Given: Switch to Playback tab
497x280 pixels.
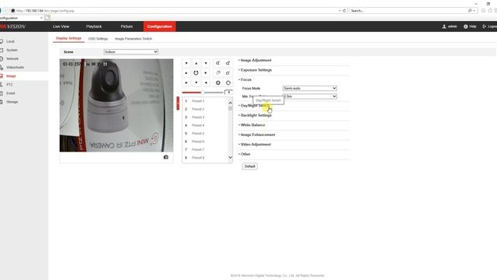Looking at the screenshot, I should coord(94,26).
